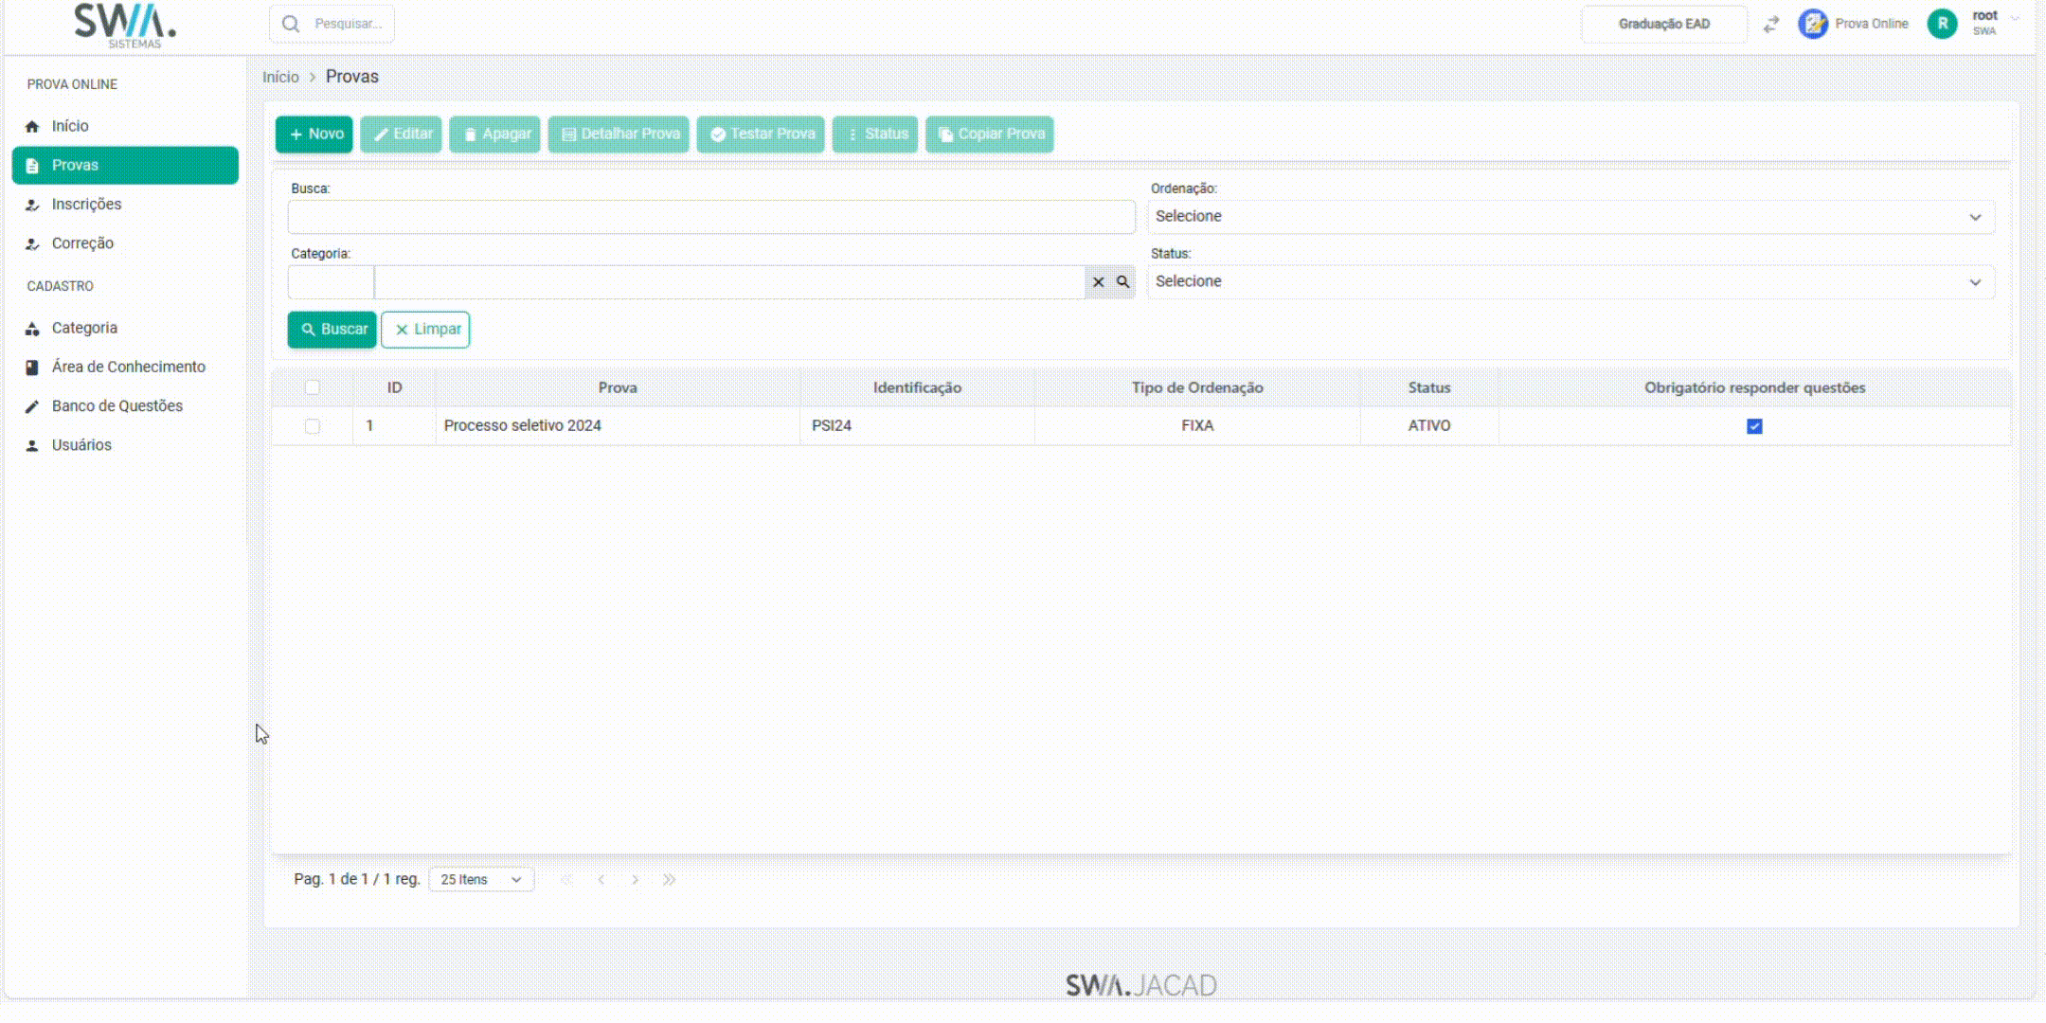Open the 25 Itens page size dropdown
This screenshot has height=1023, width=2046.
[481, 880]
